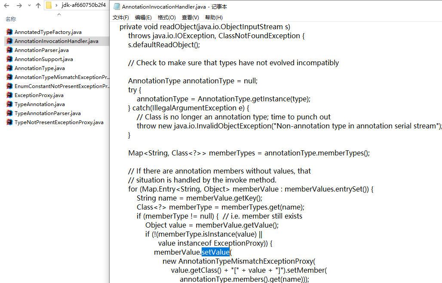Viewport: 442px width, 283px height.
Task: Click the Forward arrow in File Explorer
Action: coord(19,5)
